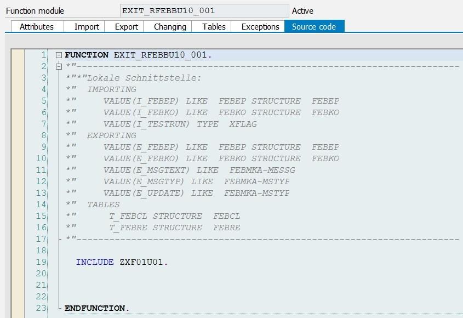Click FUNCTION keyword on line 1

coord(87,55)
